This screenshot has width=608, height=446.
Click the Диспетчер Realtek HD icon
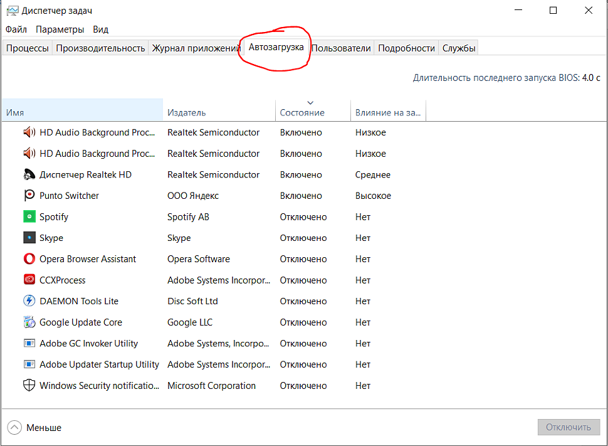click(29, 174)
